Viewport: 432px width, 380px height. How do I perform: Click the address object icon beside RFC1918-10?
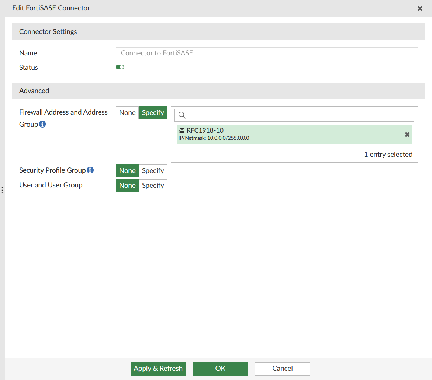point(182,130)
